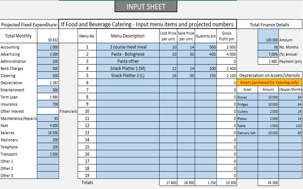
Task: Select the Advertising expense amount cell
Action: point(48,54)
